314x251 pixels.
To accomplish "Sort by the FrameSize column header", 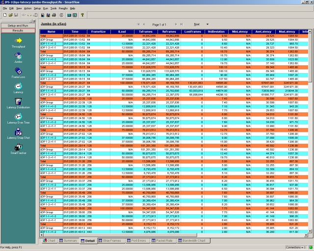I will coord(99,32).
